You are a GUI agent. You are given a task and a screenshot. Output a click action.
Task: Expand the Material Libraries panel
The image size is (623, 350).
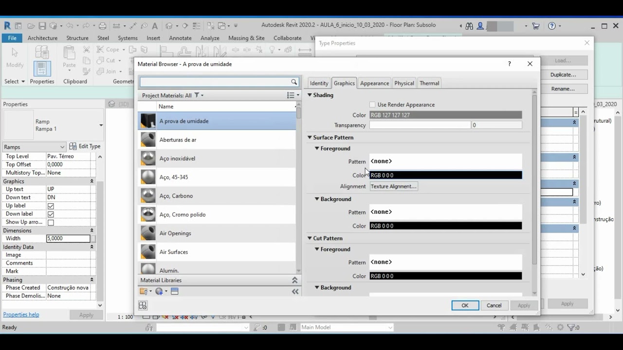[x=294, y=280]
